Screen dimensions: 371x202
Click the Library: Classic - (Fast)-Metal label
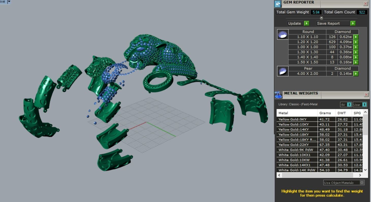pos(298,104)
